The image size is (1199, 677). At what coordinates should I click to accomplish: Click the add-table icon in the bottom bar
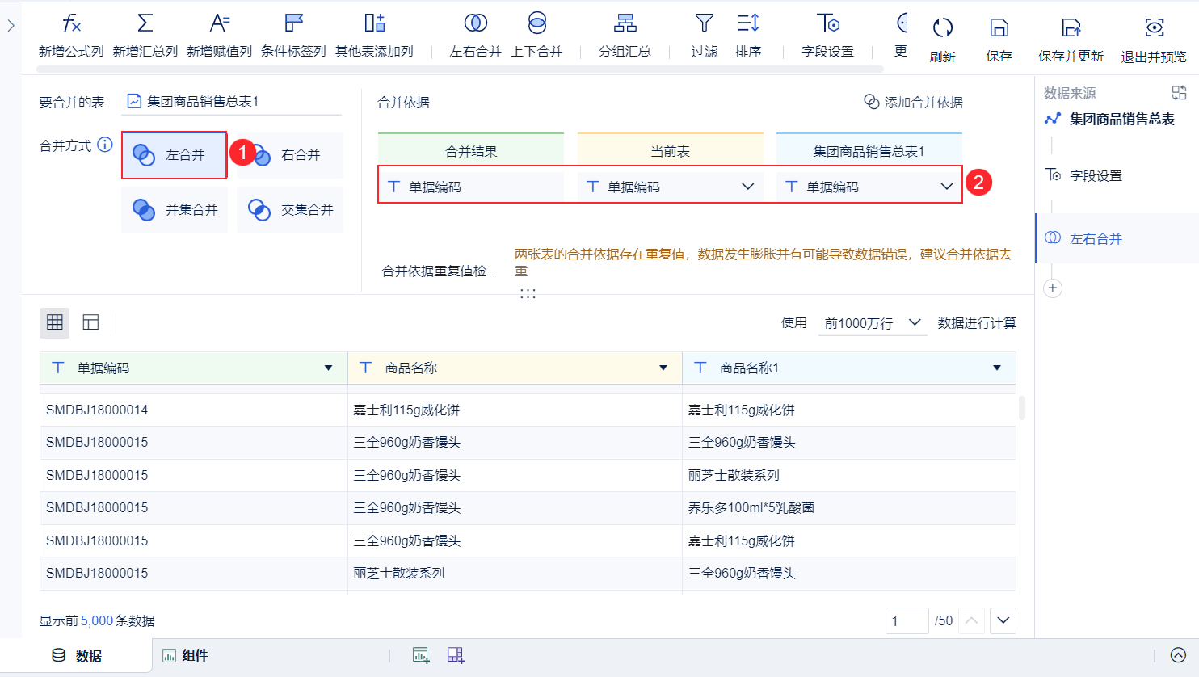tap(420, 655)
